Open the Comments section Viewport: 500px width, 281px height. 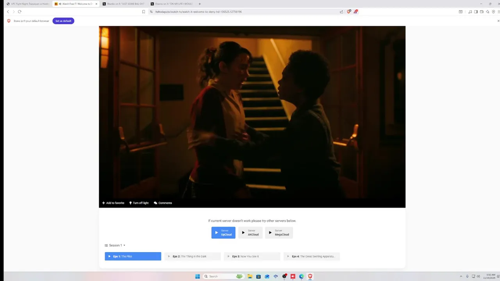(x=163, y=203)
